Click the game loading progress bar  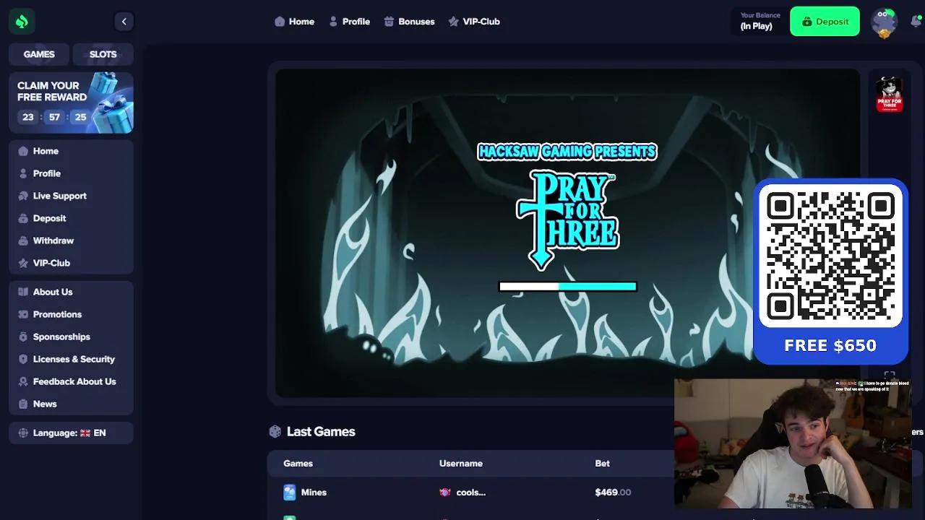[567, 286]
